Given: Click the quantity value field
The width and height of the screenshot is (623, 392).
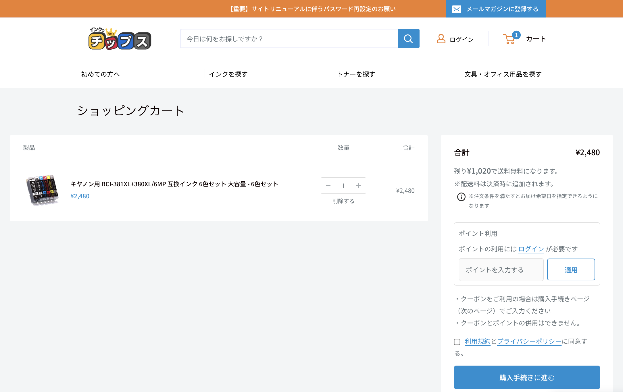Looking at the screenshot, I should [x=343, y=186].
